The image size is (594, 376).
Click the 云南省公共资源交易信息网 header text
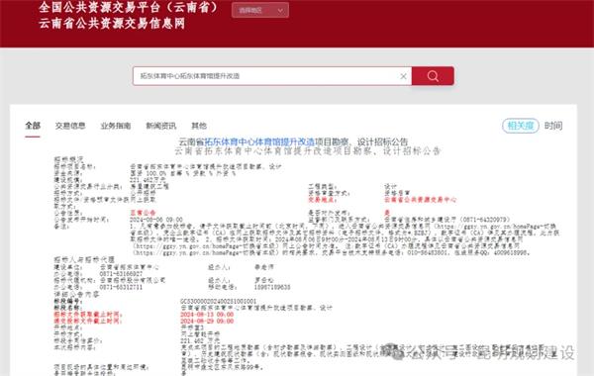[x=112, y=24]
